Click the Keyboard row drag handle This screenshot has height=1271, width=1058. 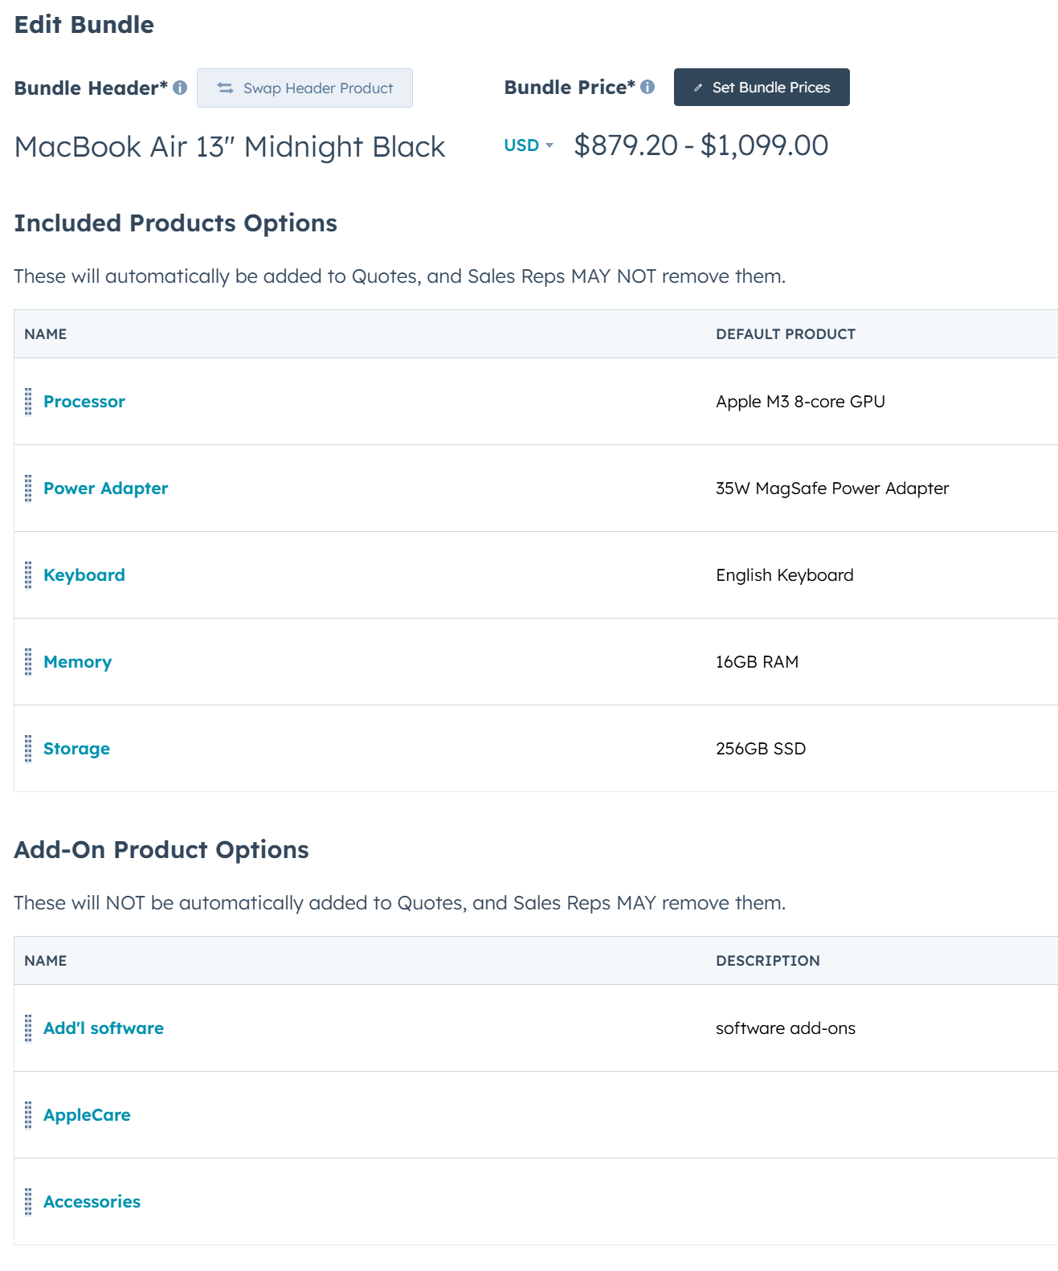[x=28, y=575]
